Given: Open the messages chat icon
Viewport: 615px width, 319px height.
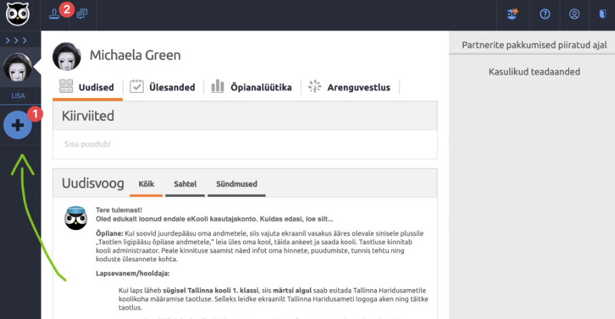Looking at the screenshot, I should pyautogui.click(x=81, y=14).
